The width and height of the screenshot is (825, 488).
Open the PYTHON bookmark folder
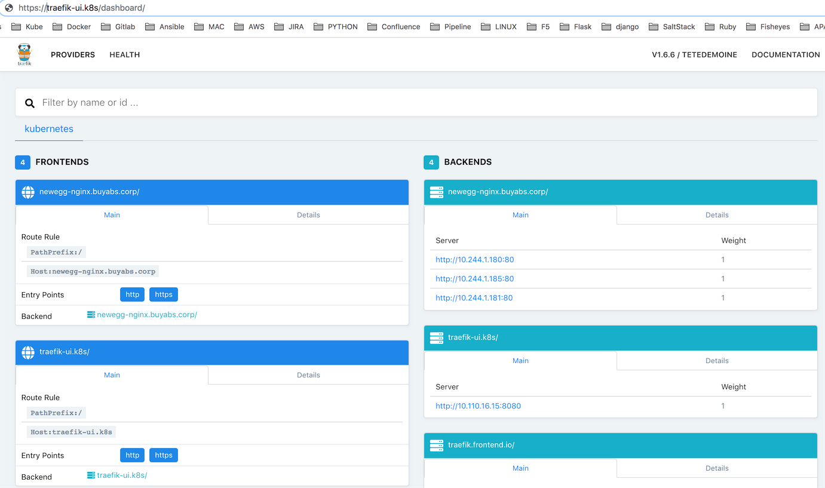click(x=335, y=27)
